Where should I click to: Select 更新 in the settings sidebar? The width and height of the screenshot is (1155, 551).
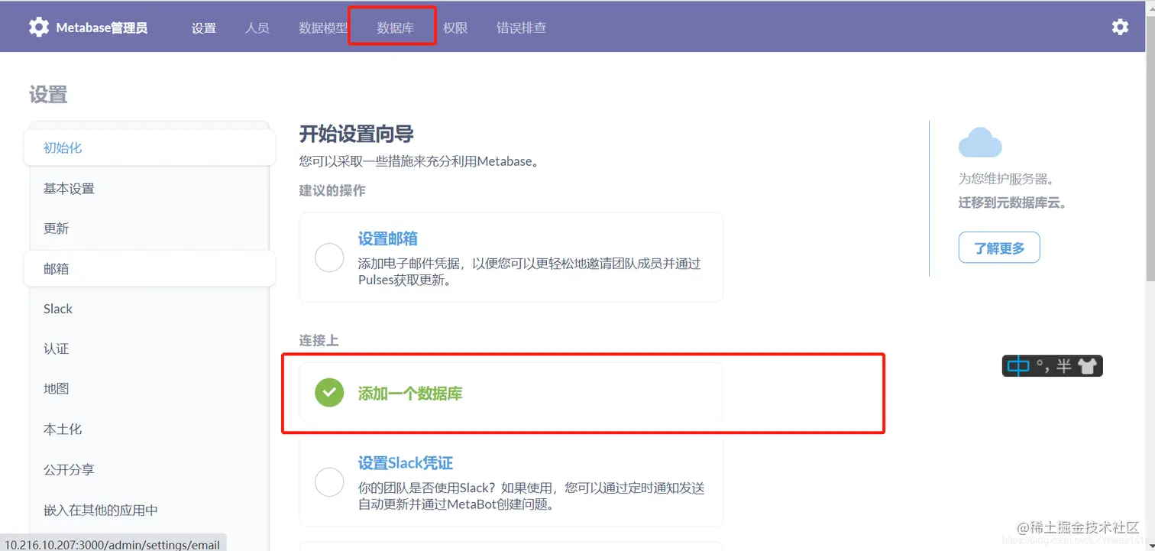[150, 229]
